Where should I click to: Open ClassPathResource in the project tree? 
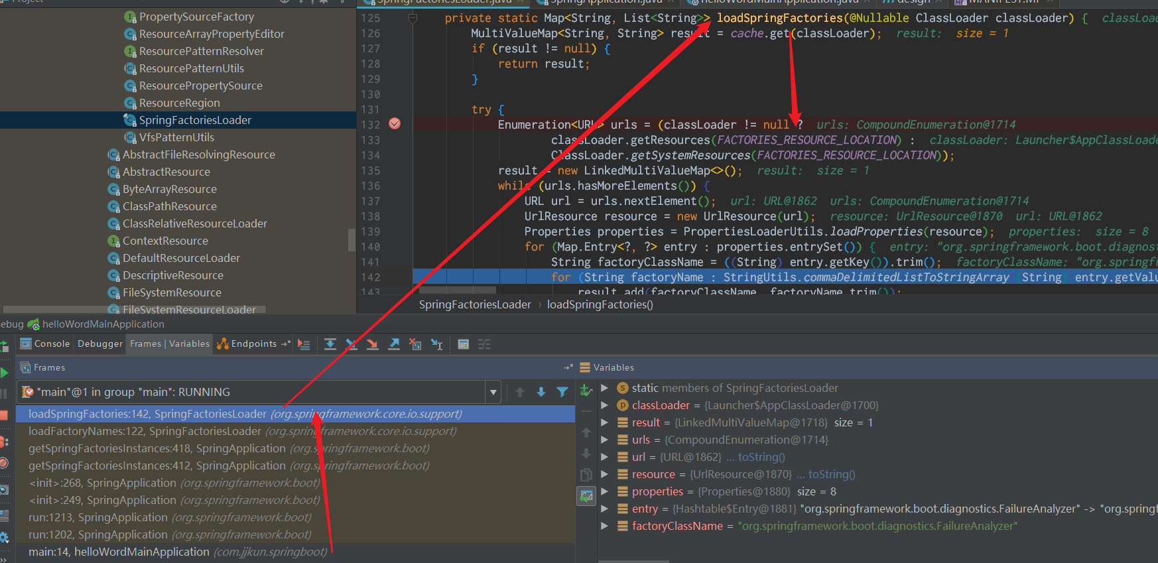point(170,206)
